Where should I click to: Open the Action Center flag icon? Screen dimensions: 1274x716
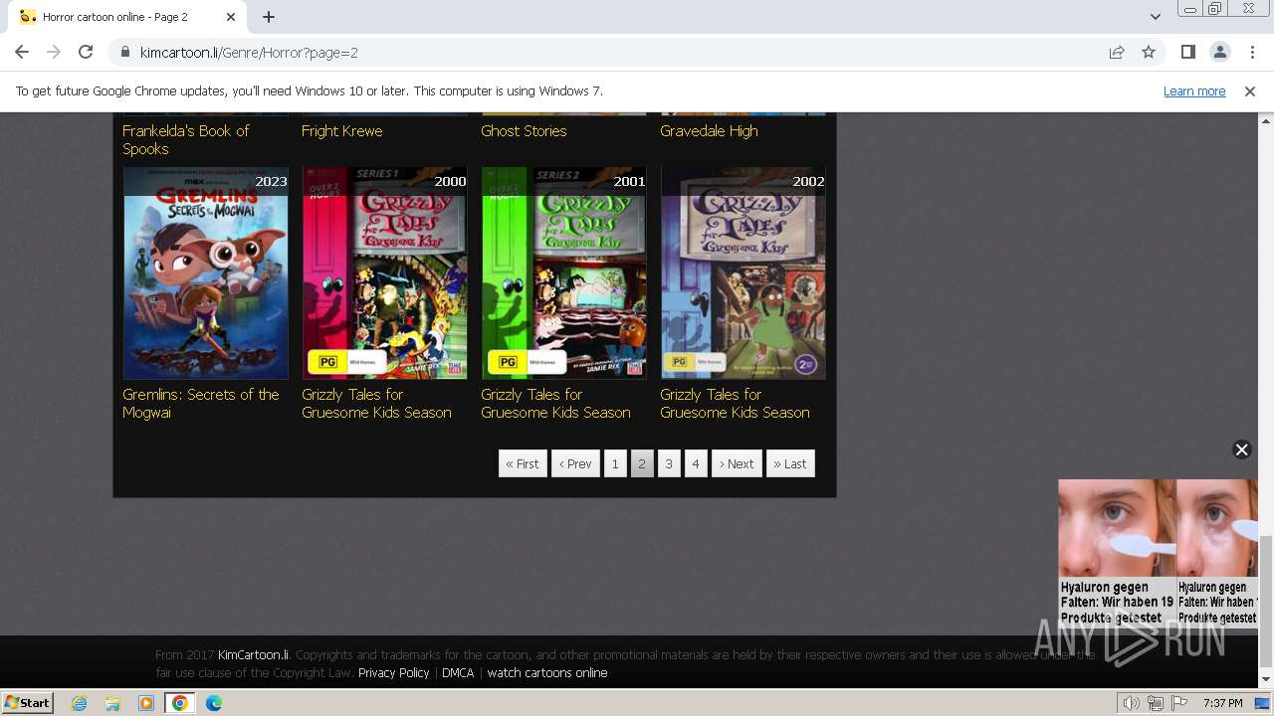tap(1177, 703)
